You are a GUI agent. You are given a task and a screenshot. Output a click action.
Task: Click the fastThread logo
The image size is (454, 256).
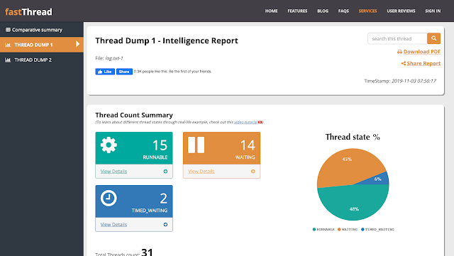[x=28, y=12]
